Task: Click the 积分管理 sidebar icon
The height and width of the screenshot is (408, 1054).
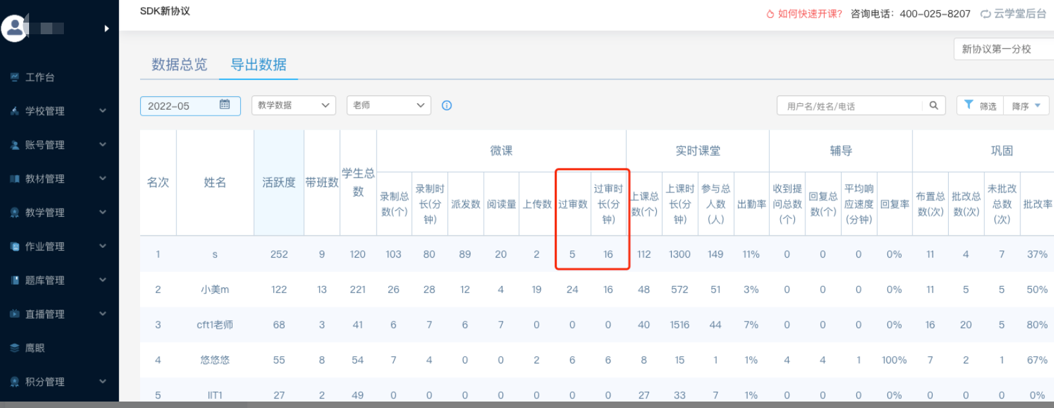Action: 14,382
